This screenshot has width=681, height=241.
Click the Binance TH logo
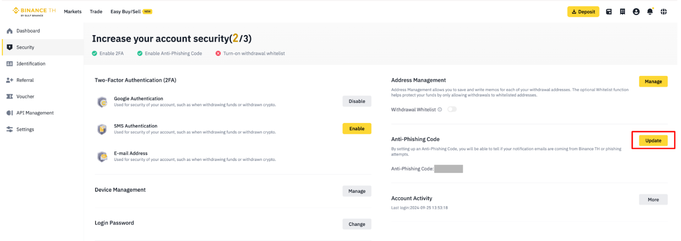(x=34, y=11)
